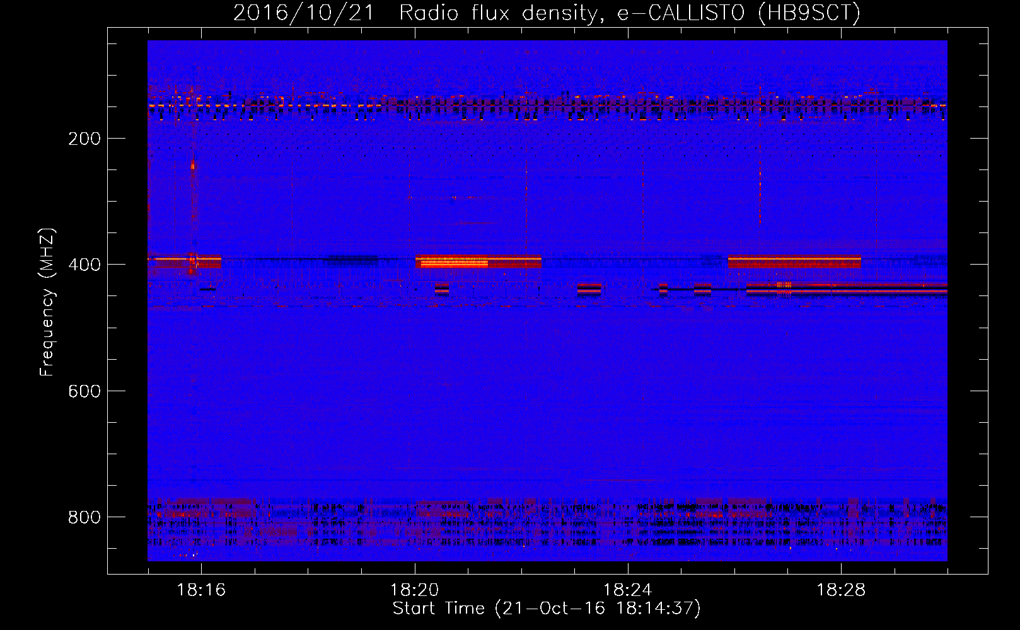Click the 200 frequency tick label
The height and width of the screenshot is (630, 1020).
[x=84, y=139]
